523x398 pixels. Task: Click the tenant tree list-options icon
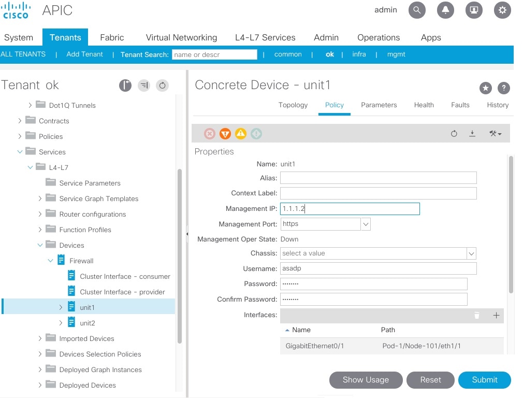click(x=144, y=86)
